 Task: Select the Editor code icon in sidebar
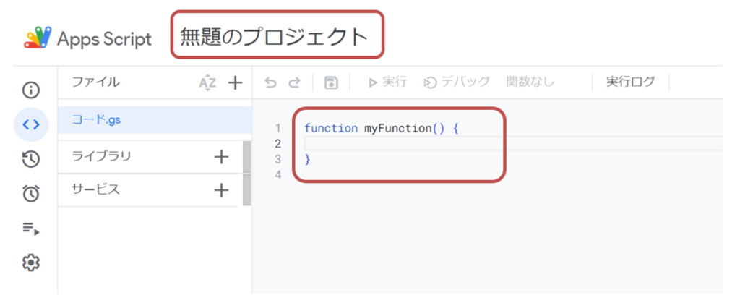30,124
